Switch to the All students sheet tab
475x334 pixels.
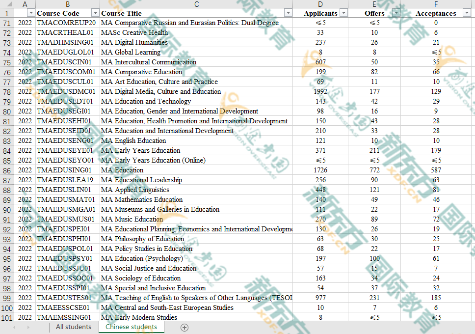[74, 327]
